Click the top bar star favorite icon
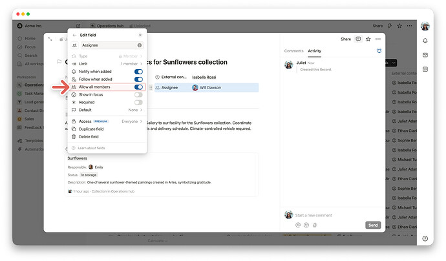This screenshot has height=261, width=446. pyautogui.click(x=399, y=26)
